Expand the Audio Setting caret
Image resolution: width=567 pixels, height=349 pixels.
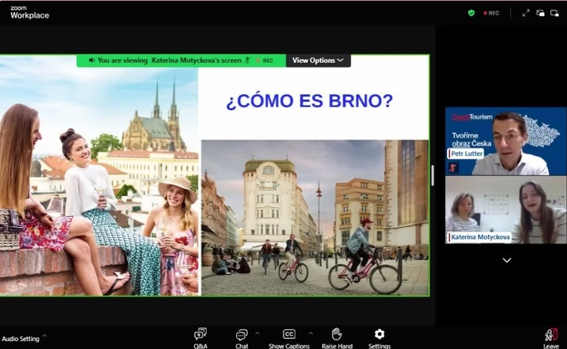tap(44, 336)
